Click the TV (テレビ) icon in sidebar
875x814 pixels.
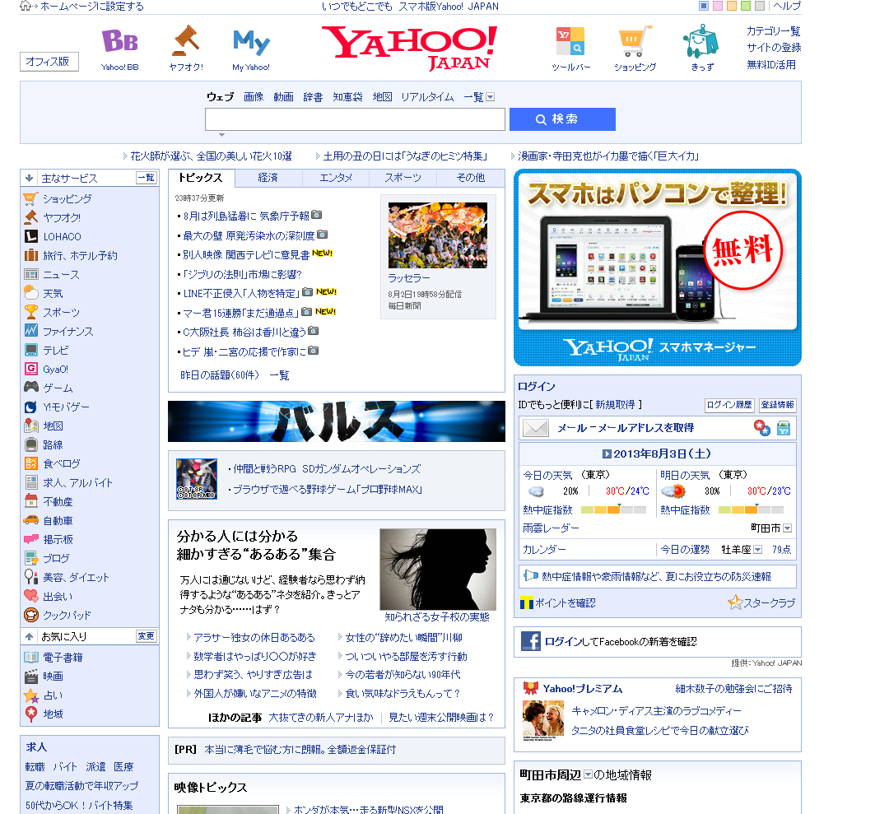pos(31,350)
